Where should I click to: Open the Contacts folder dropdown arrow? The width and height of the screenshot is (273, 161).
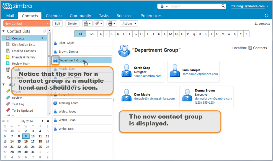click(42, 38)
